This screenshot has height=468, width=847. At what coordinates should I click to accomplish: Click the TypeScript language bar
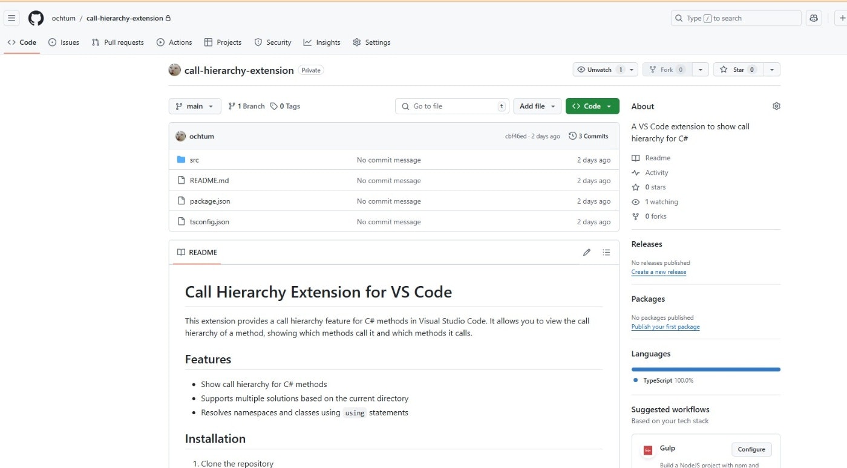[x=705, y=369]
